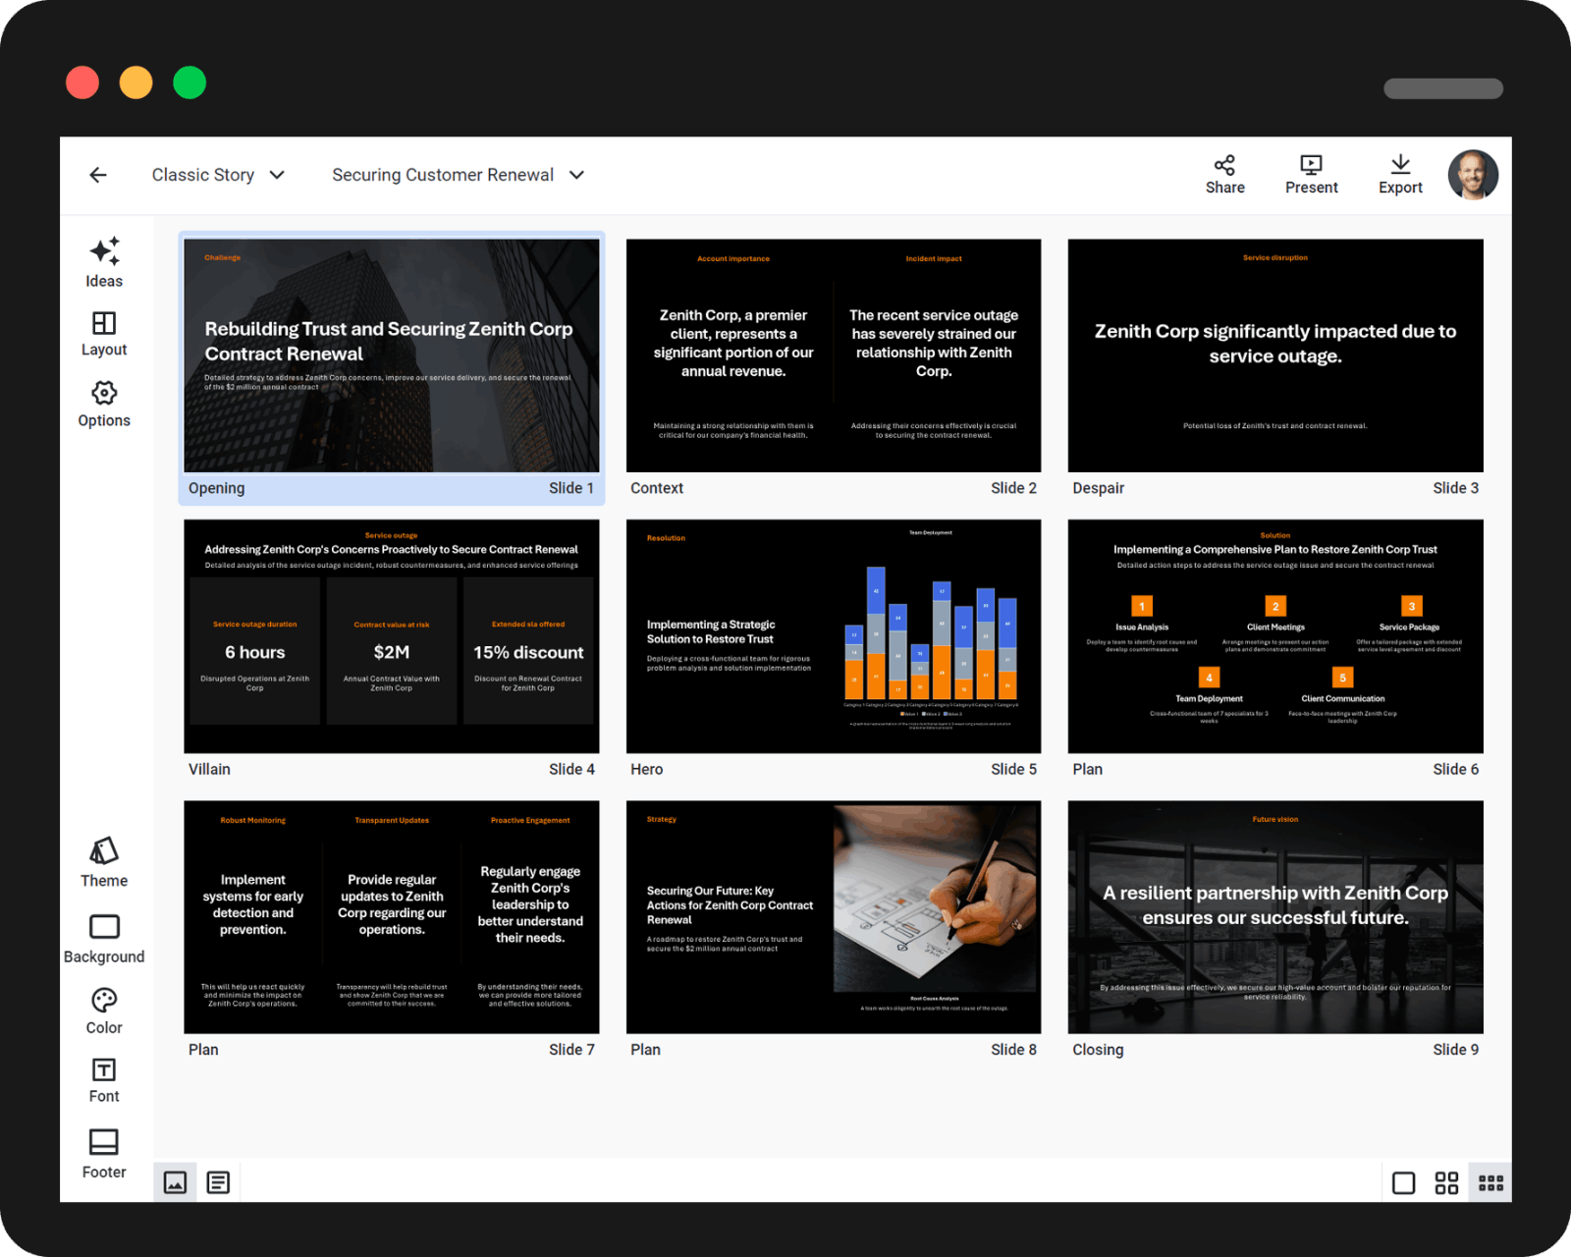Export the presentation
1571x1257 pixels.
pyautogui.click(x=1400, y=172)
